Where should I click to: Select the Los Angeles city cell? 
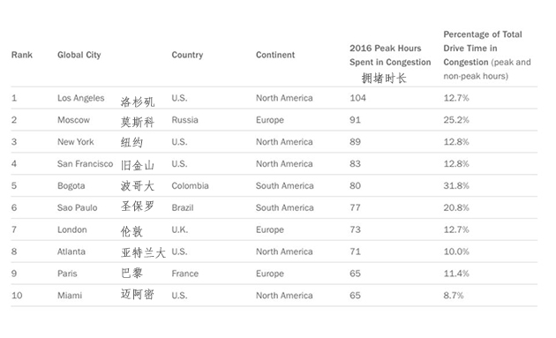click(81, 98)
